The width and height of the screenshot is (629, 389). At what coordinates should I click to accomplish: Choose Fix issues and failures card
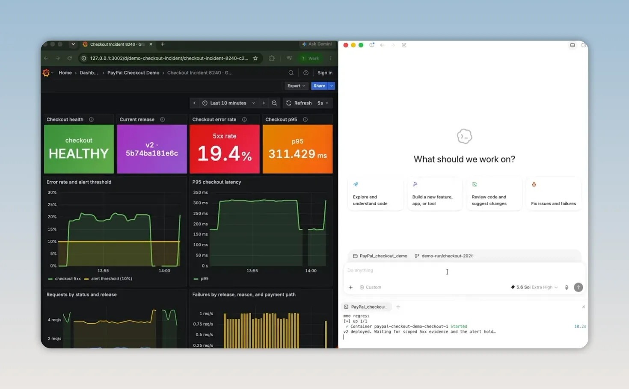tap(554, 194)
